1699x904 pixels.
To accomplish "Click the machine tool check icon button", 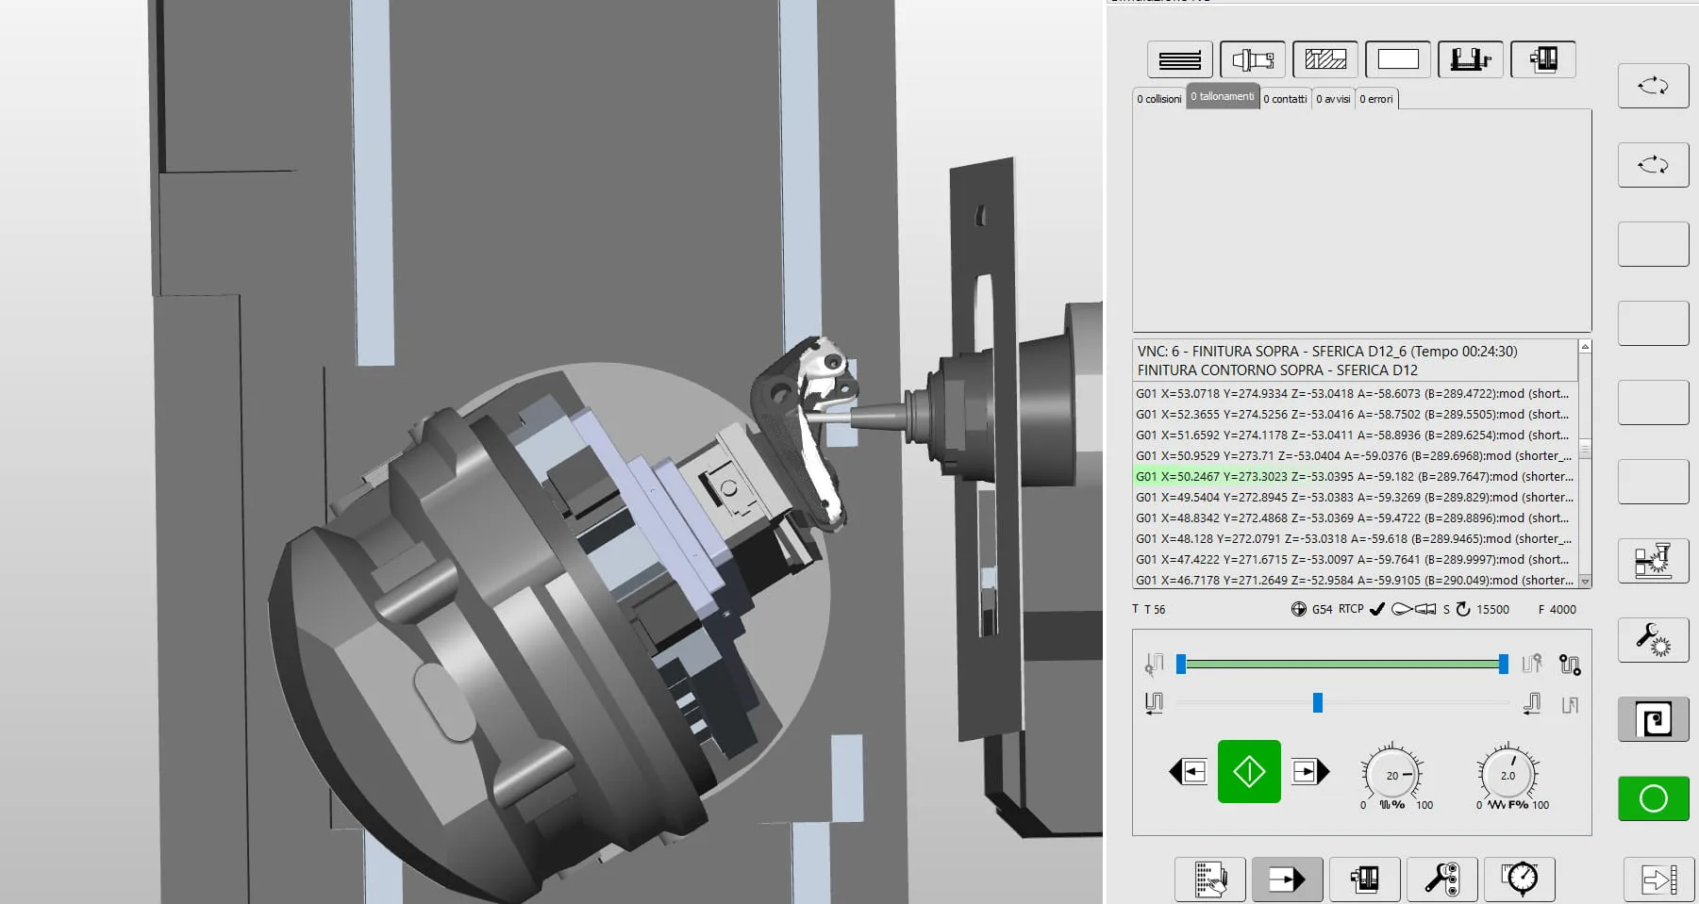I will click(x=1653, y=561).
